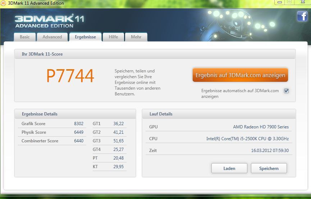Click the Zeit timestamp 16.03.2012 07:59:30

click(x=270, y=151)
